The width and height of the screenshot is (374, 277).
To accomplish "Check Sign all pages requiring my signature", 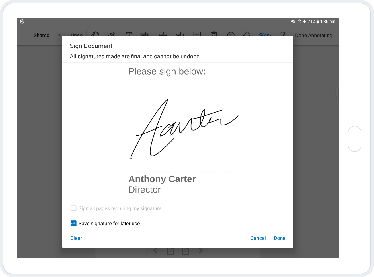I will [x=74, y=208].
